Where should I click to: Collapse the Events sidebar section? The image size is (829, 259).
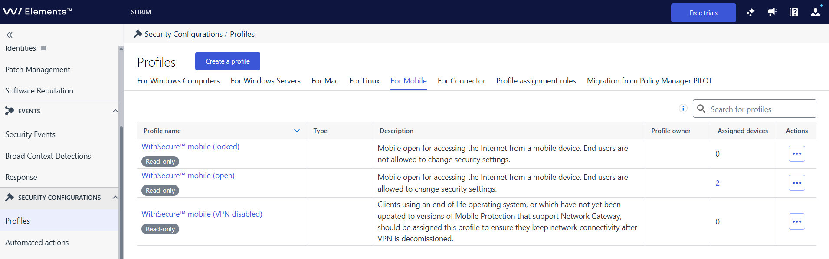[115, 111]
